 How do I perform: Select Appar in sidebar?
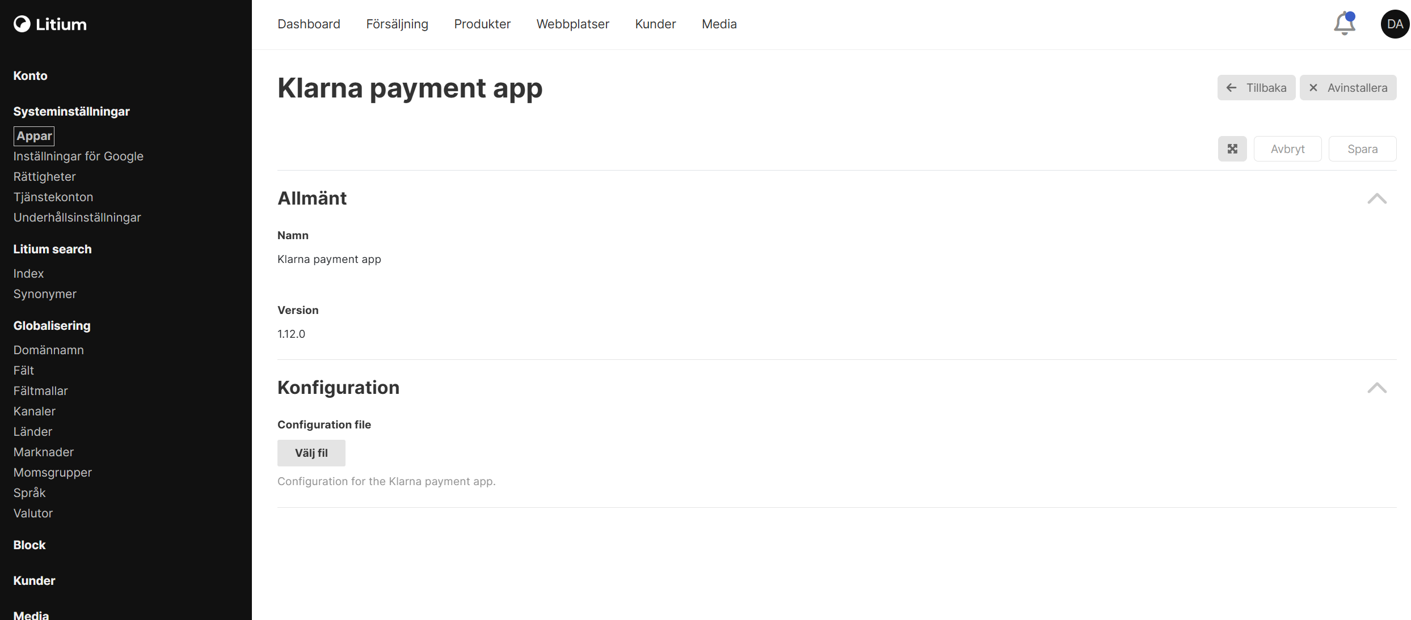[x=34, y=136]
